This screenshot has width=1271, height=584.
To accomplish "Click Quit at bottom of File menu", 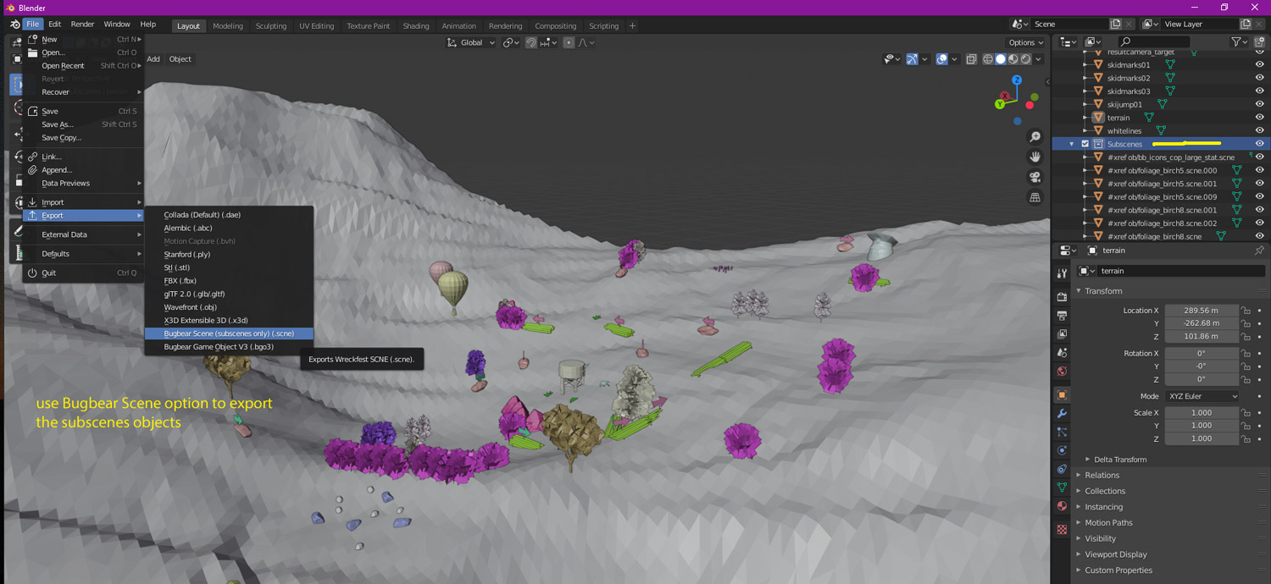I will [83, 273].
